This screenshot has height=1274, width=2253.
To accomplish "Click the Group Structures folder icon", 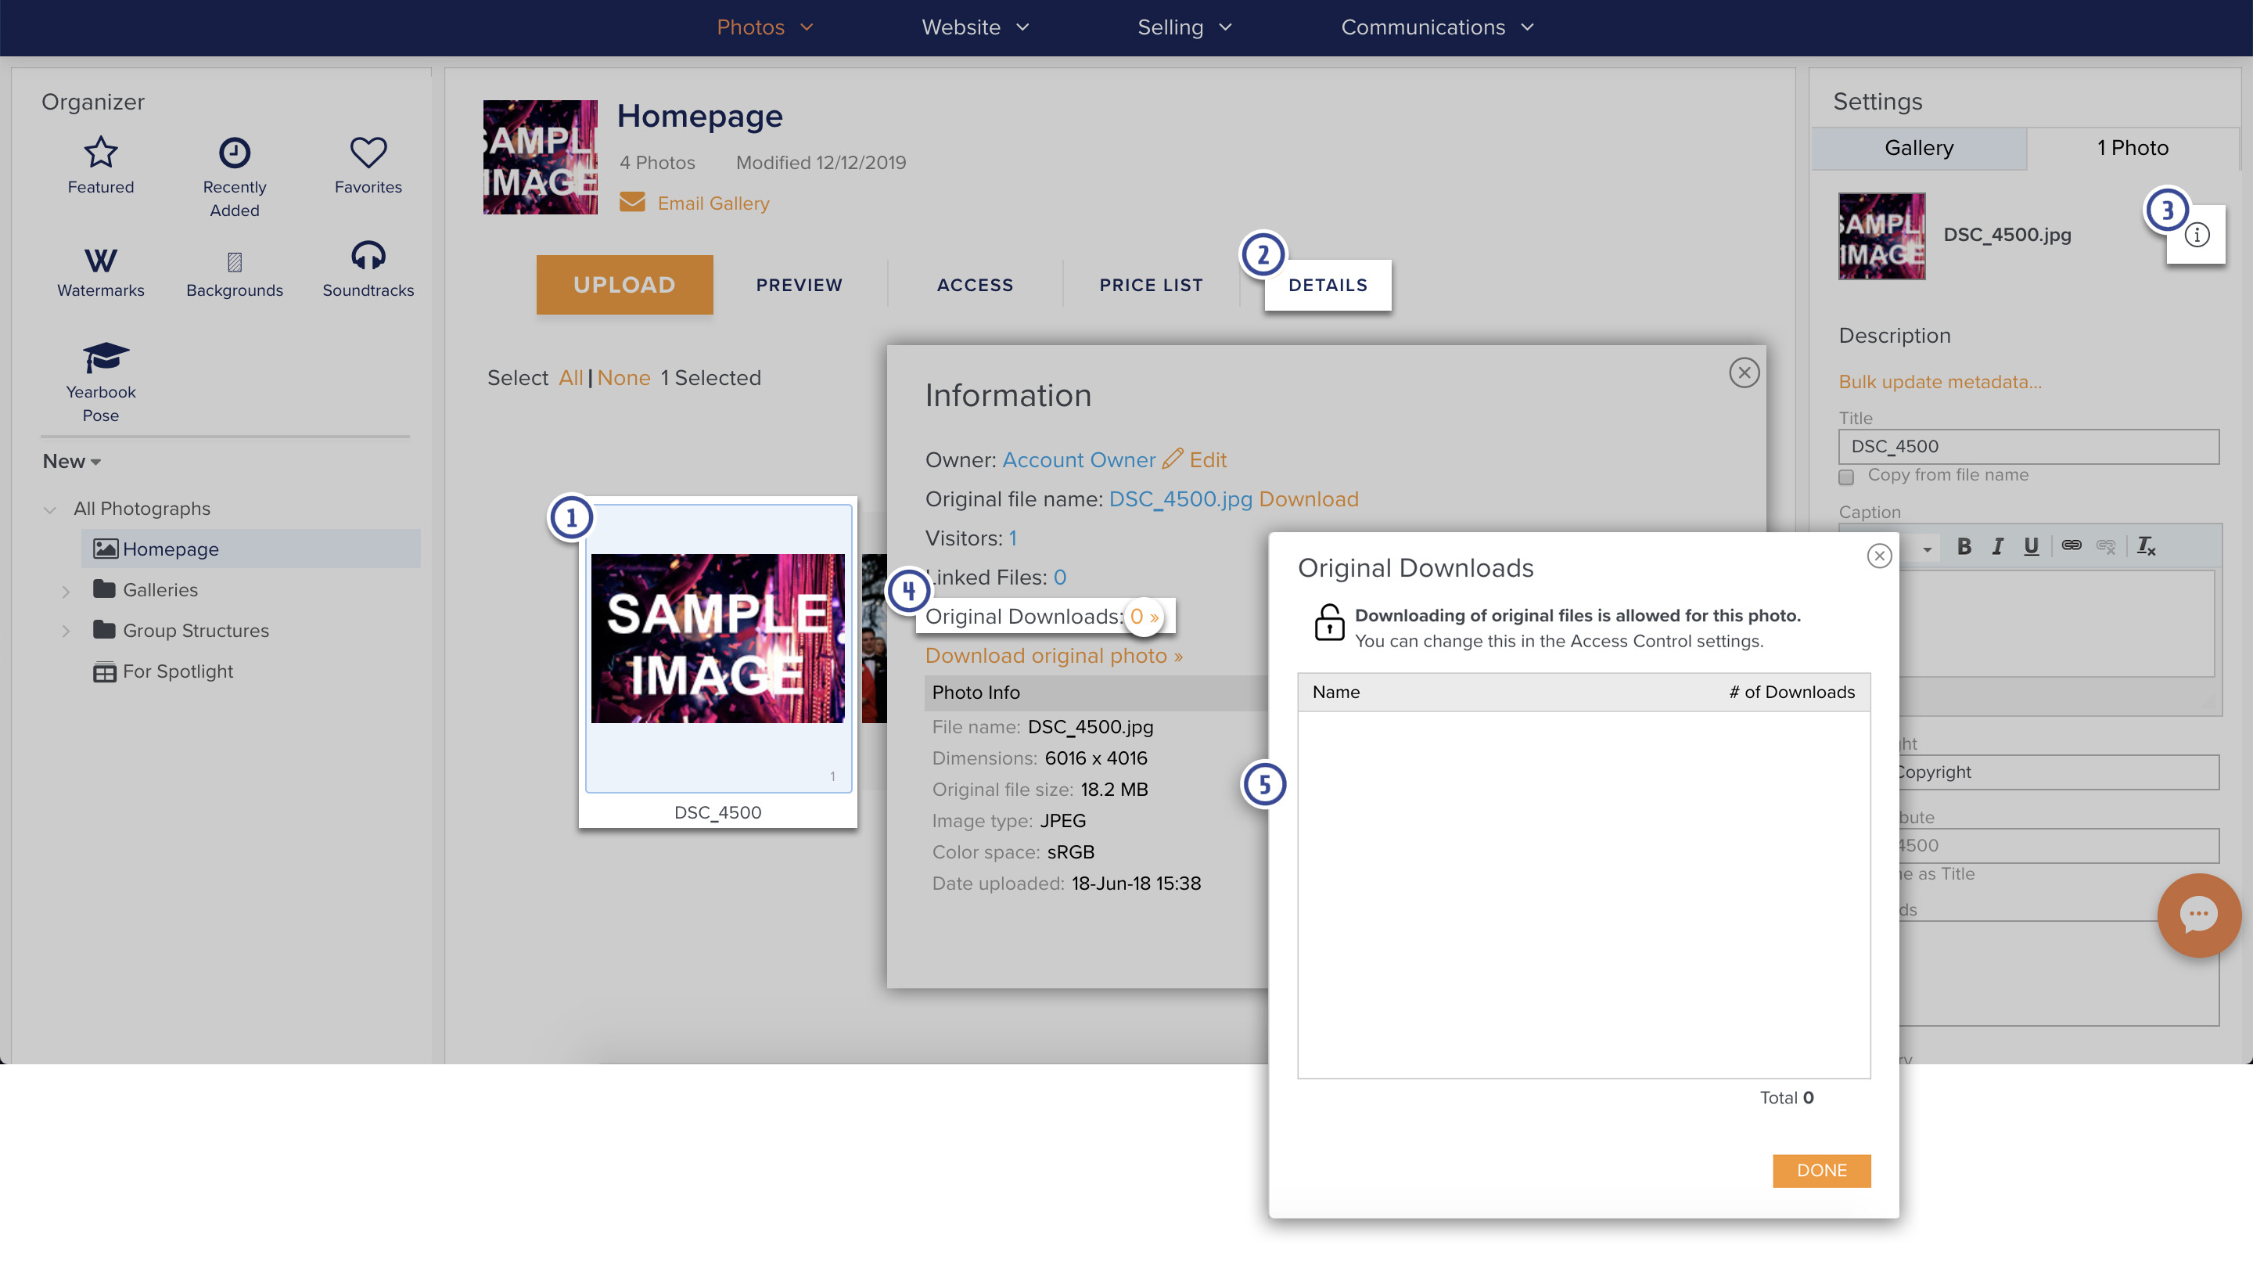I will click(x=104, y=629).
